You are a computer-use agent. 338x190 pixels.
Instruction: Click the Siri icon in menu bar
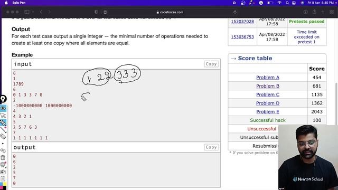(x=302, y=3)
